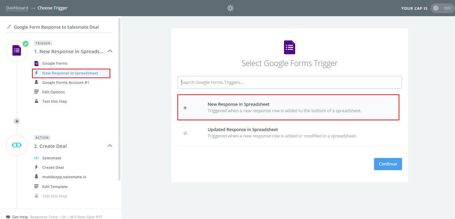Click the '2. Create Deal' step title
Viewport: 455px width, 219px height.
click(x=51, y=146)
